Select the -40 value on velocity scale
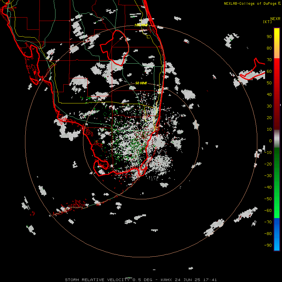 tap(268, 187)
